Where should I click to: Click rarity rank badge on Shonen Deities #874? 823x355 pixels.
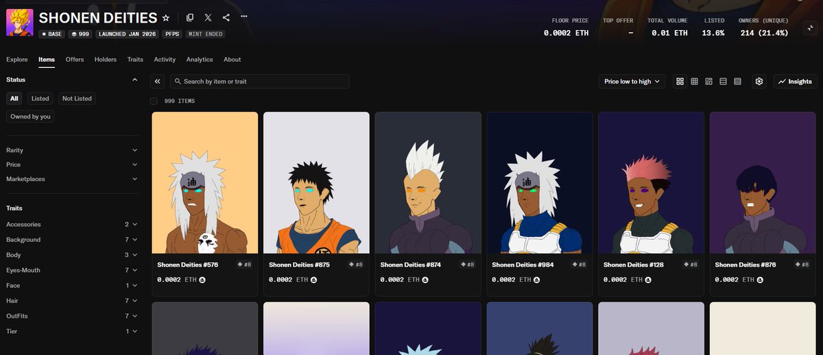pos(467,264)
